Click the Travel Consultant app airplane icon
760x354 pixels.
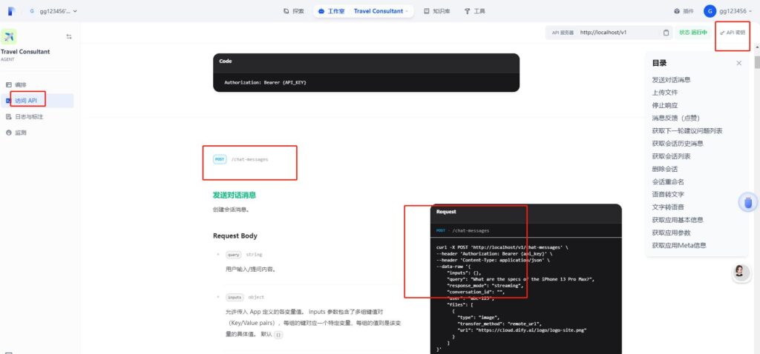pos(9,36)
